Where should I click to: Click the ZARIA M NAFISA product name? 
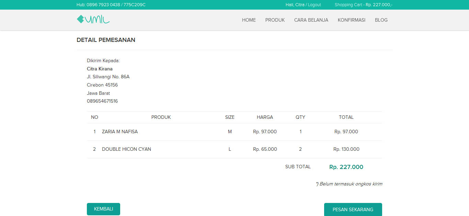(x=120, y=132)
